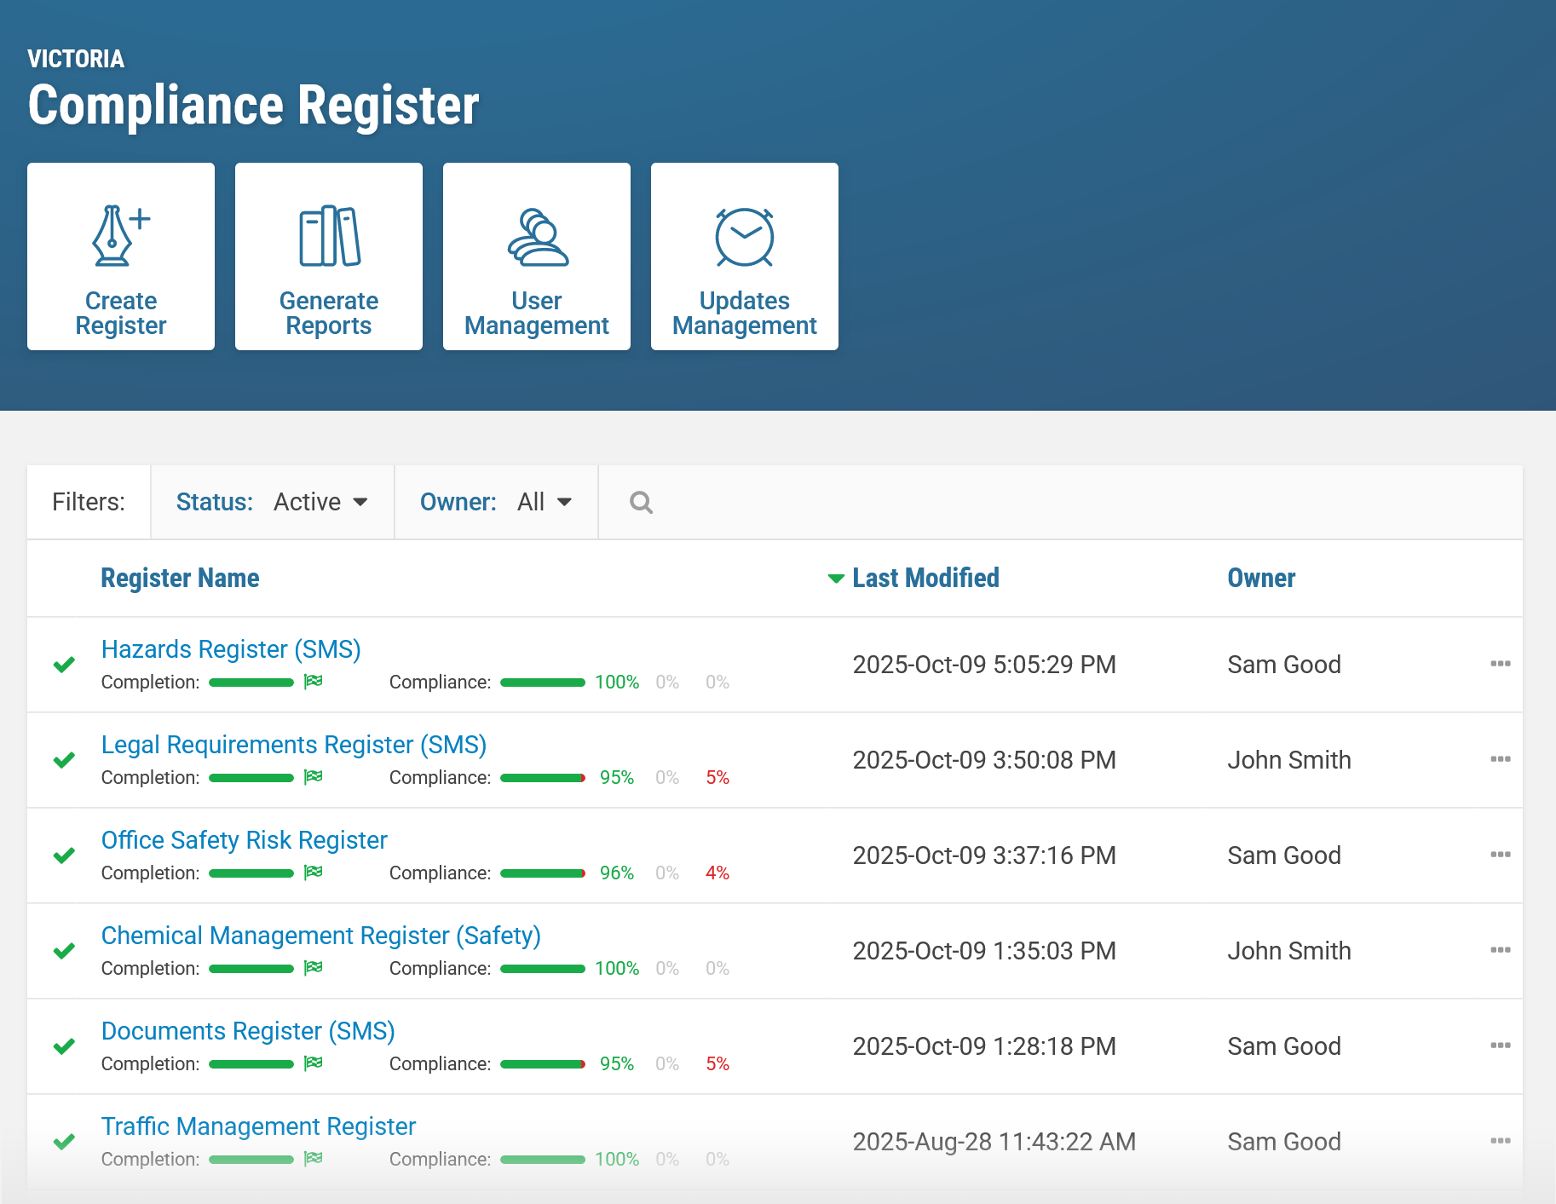Click the red 5% value for Legal Requirements
The height and width of the screenshot is (1204, 1556).
717,777
